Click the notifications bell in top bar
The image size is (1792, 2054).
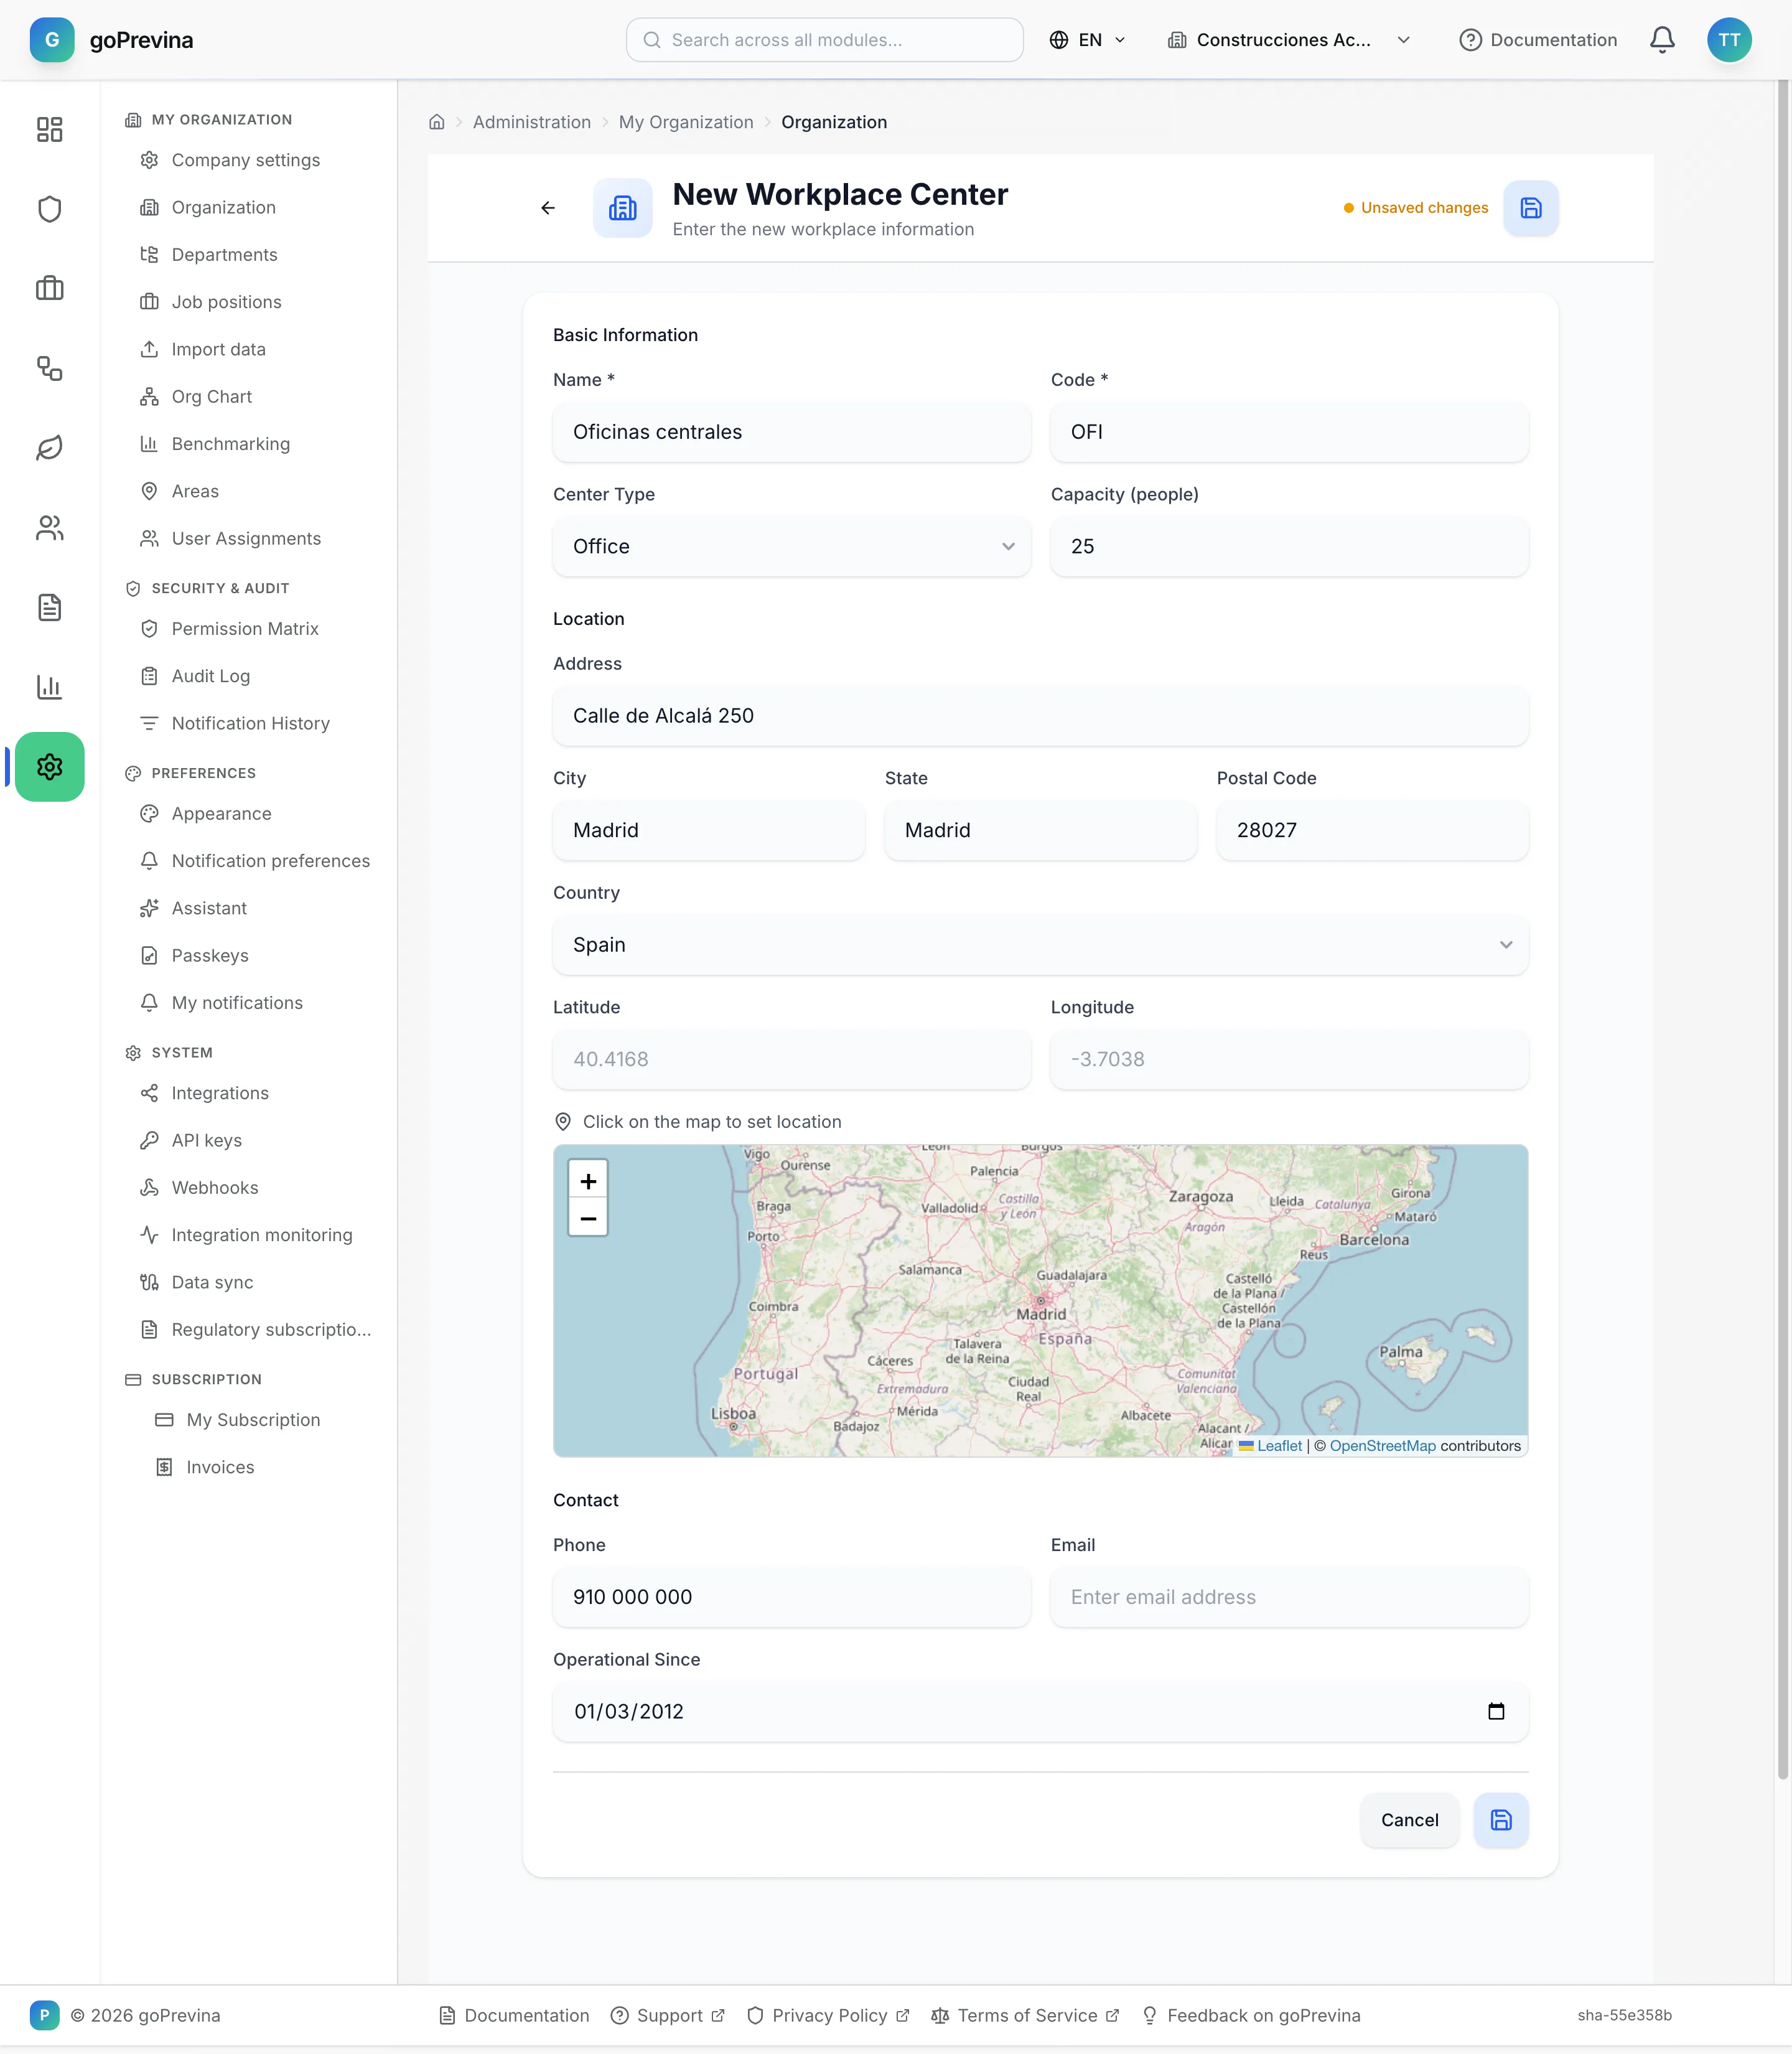pyautogui.click(x=1662, y=40)
